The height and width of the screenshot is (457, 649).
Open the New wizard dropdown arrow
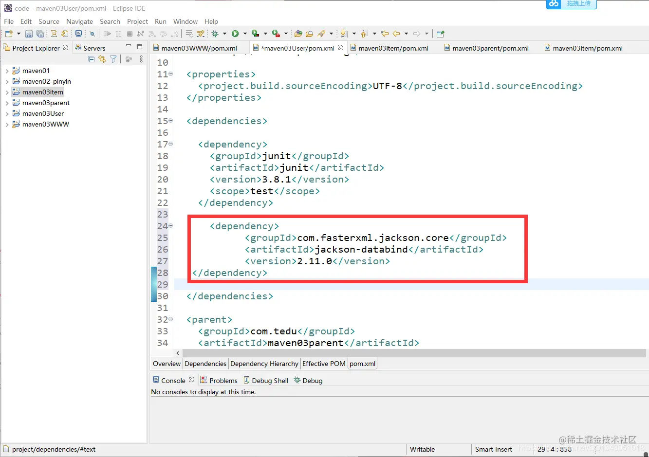point(19,34)
